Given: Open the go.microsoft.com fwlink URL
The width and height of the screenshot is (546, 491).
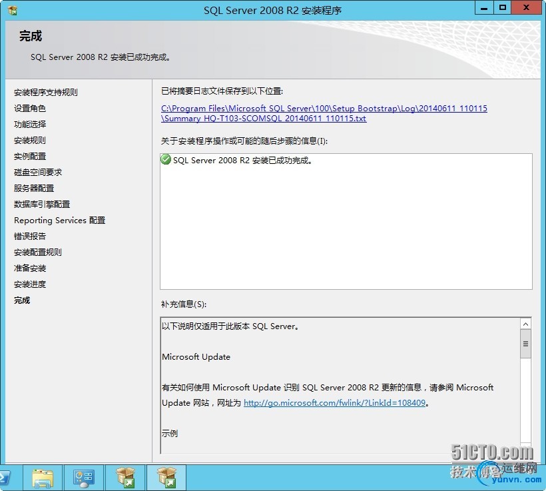Looking at the screenshot, I should [334, 403].
